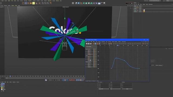Image resolution: width=173 pixels, height=97 pixels.
Task: Open the Display menu of the viewport
Action: pyautogui.click(x=9, y=5)
